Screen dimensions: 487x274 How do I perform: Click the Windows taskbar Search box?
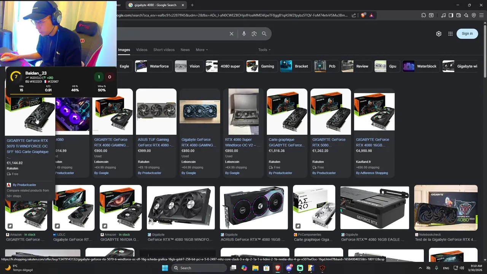pyautogui.click(x=199, y=268)
